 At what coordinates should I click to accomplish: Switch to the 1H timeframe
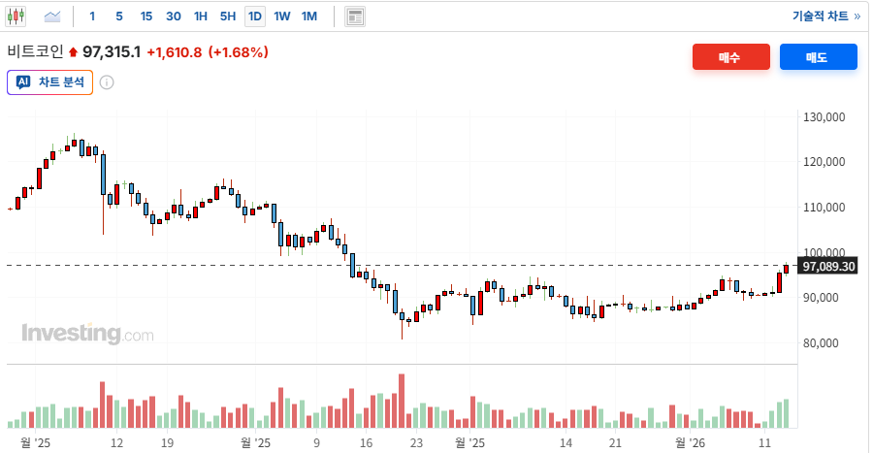tap(200, 16)
